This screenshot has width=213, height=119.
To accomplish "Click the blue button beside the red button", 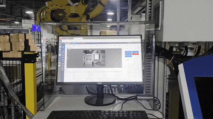I will click(128, 54).
